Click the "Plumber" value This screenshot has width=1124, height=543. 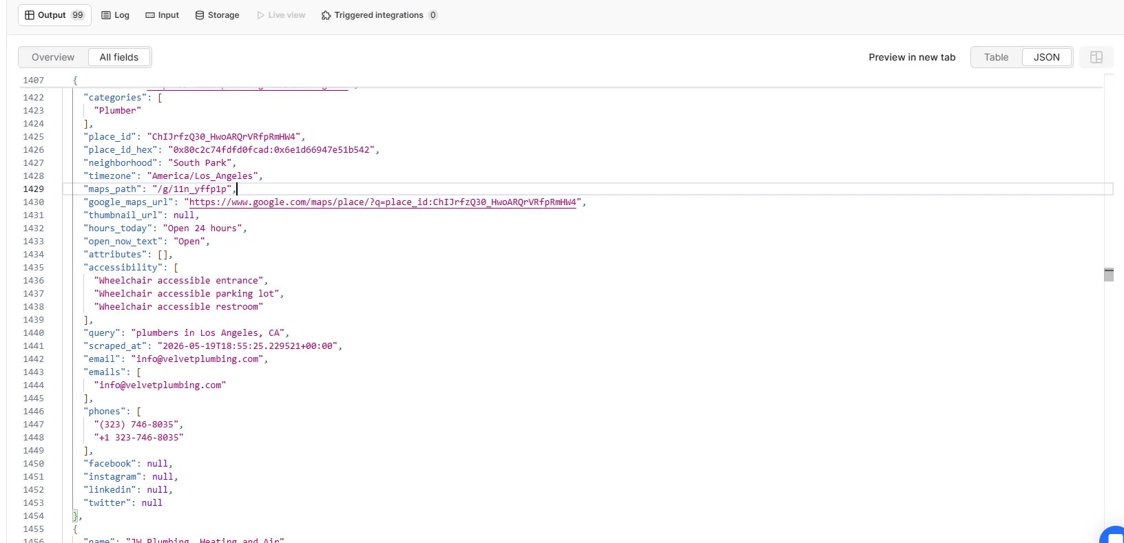click(x=118, y=111)
